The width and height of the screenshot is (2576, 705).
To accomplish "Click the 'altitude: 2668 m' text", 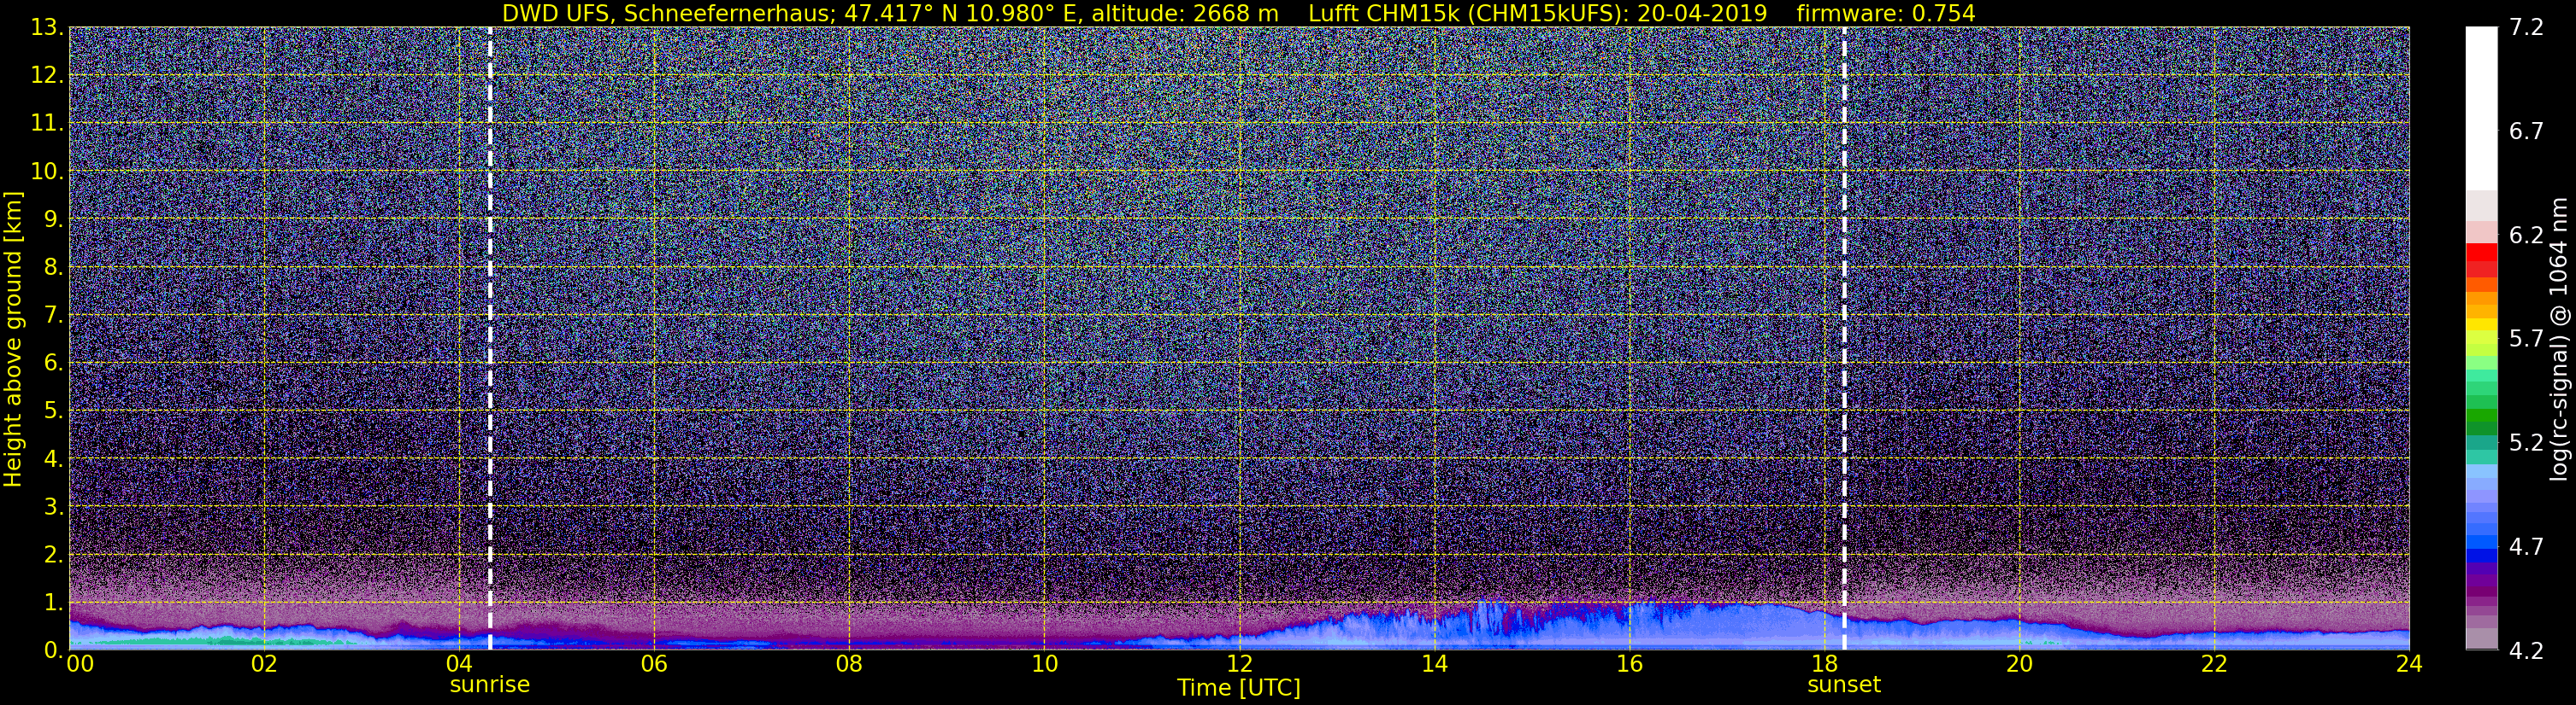I will point(1185,13).
